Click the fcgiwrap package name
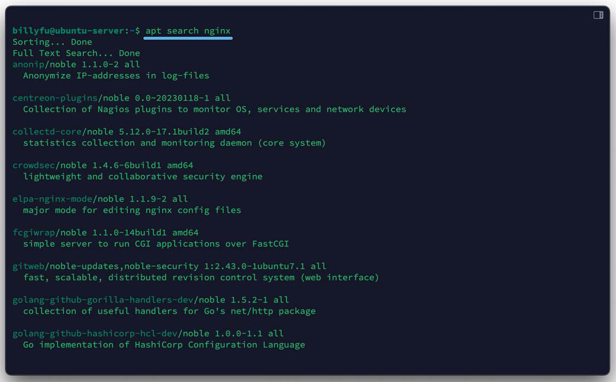616x382 pixels. pyautogui.click(x=34, y=233)
